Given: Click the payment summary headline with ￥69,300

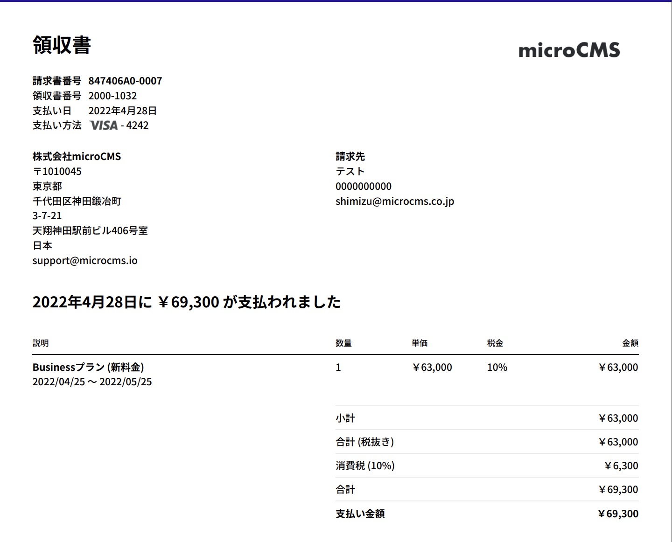Looking at the screenshot, I should coord(187,302).
